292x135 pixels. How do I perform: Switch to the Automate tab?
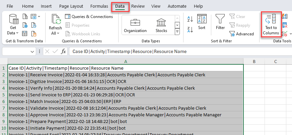point(177,6)
